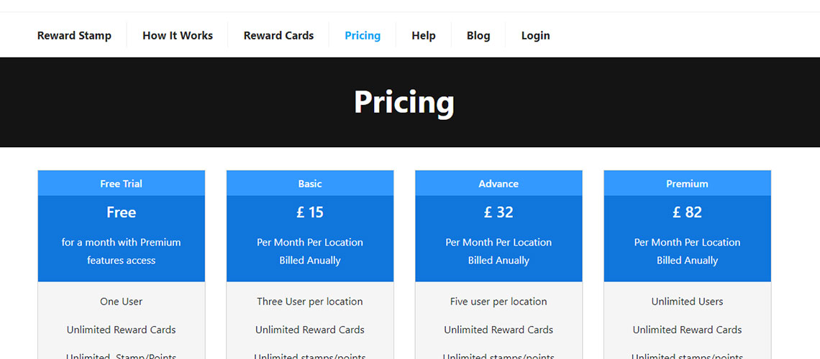Click 'Five user per location' feature
This screenshot has width=820, height=359.
click(x=498, y=302)
